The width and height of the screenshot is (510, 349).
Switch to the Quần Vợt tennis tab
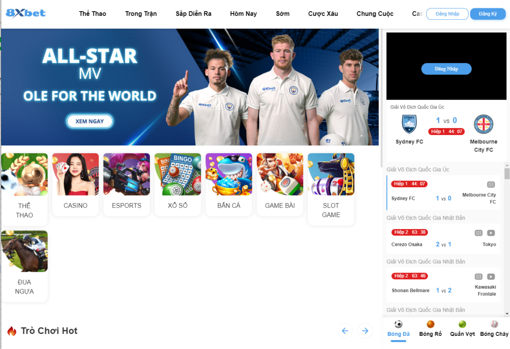point(462,329)
